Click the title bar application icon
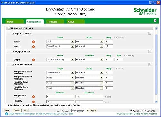Image resolution: width=161 pixels, height=117 pixels. (2, 2)
